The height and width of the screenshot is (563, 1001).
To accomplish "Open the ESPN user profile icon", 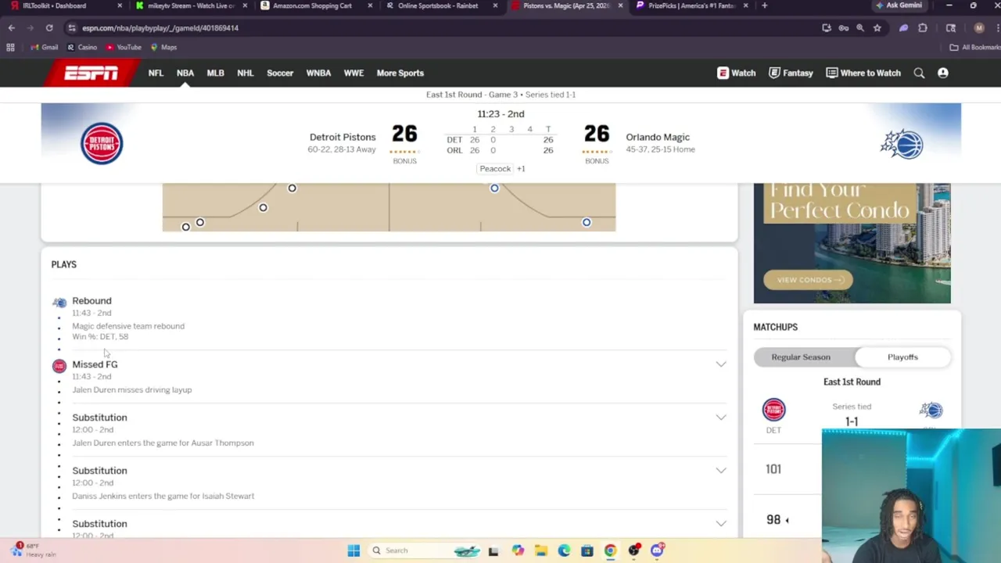I will pyautogui.click(x=942, y=73).
